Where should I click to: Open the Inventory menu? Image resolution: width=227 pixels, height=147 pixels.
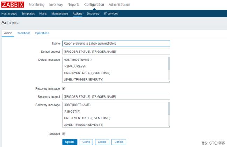(56, 5)
